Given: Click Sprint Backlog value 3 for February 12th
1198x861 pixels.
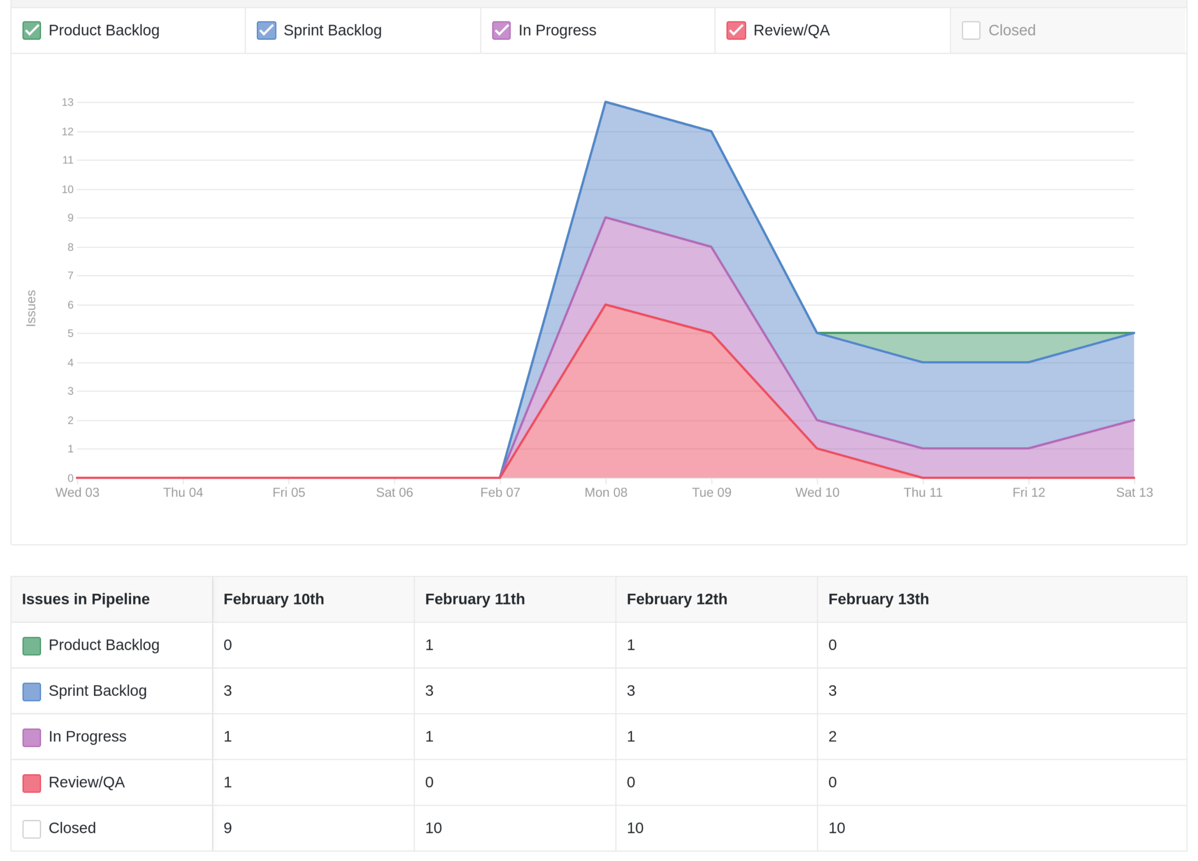Looking at the screenshot, I should (x=631, y=691).
